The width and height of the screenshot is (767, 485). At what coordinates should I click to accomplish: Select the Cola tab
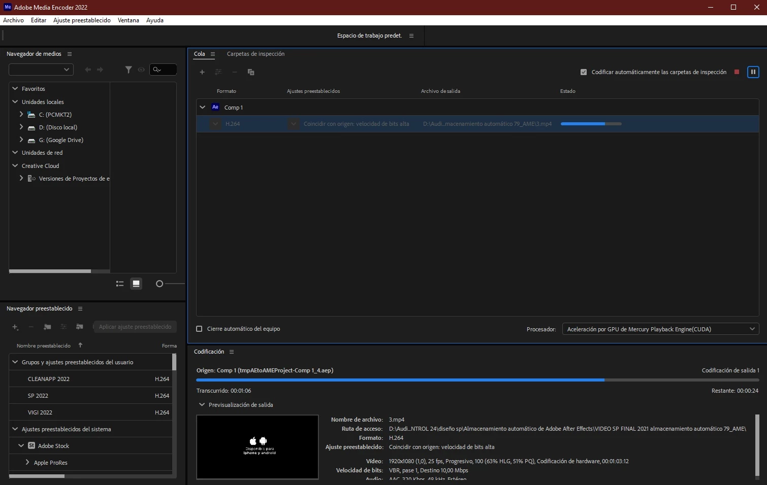[x=200, y=54]
